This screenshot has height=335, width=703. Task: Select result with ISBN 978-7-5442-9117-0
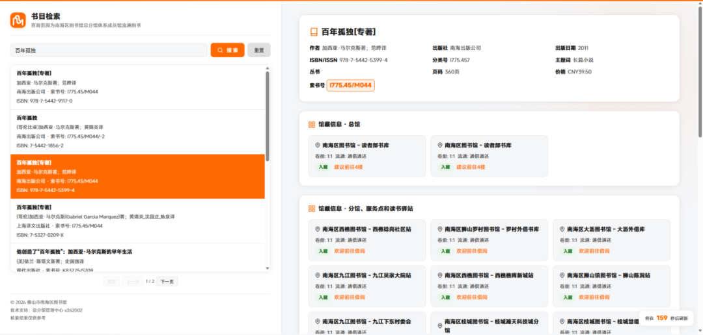click(137, 87)
